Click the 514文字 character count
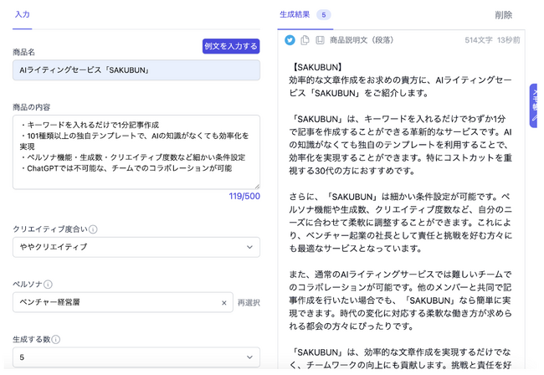The image size is (544, 375). click(479, 40)
